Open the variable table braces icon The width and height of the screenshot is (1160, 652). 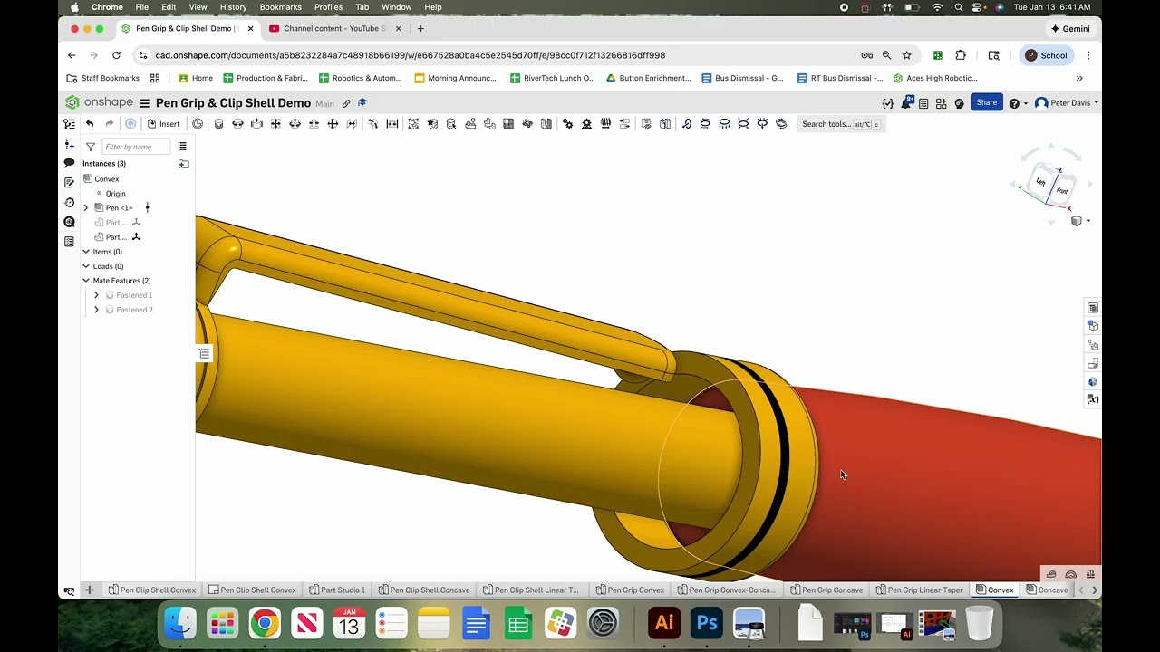tap(887, 103)
